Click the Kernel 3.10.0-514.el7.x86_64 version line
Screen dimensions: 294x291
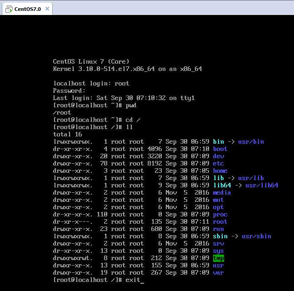(128, 69)
